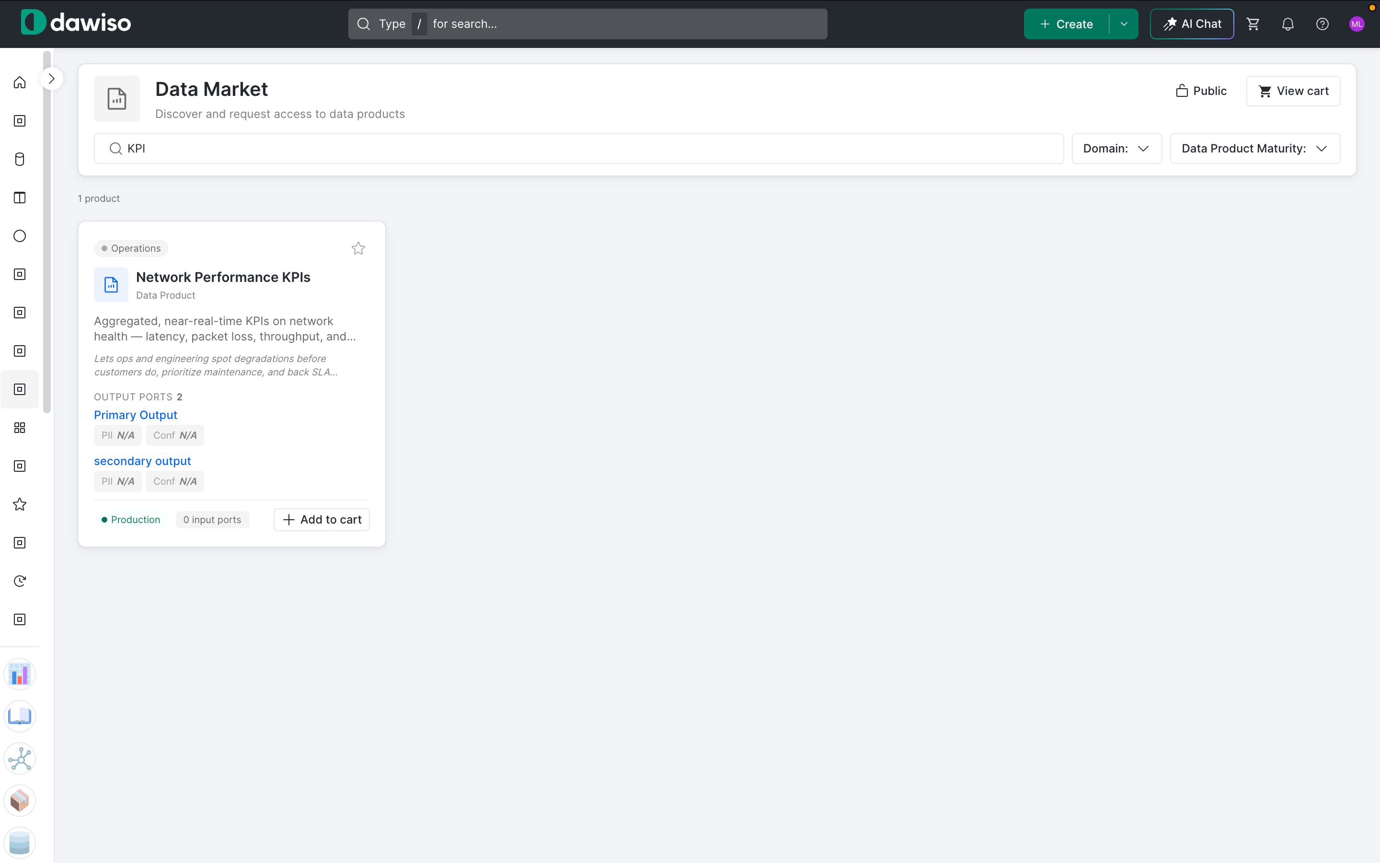
Task: Open the Primary Output port link
Action: [x=136, y=415]
